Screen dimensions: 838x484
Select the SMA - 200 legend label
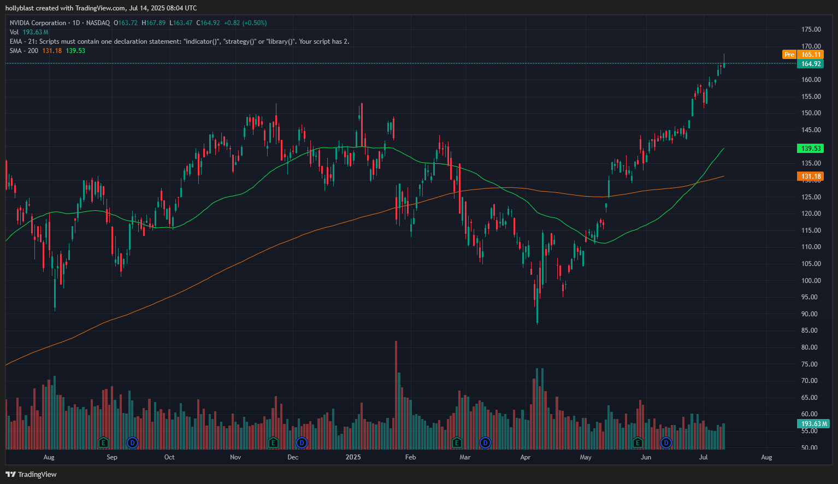[24, 51]
